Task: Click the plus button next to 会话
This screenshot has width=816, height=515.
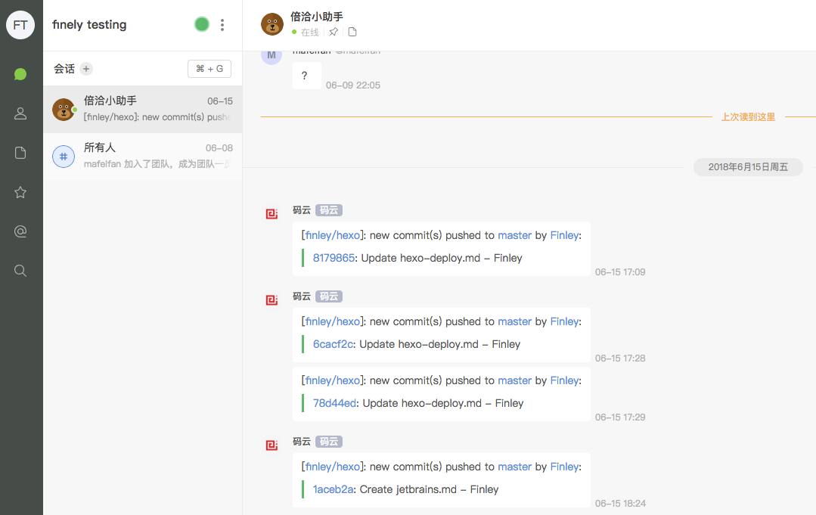Action: (86, 69)
